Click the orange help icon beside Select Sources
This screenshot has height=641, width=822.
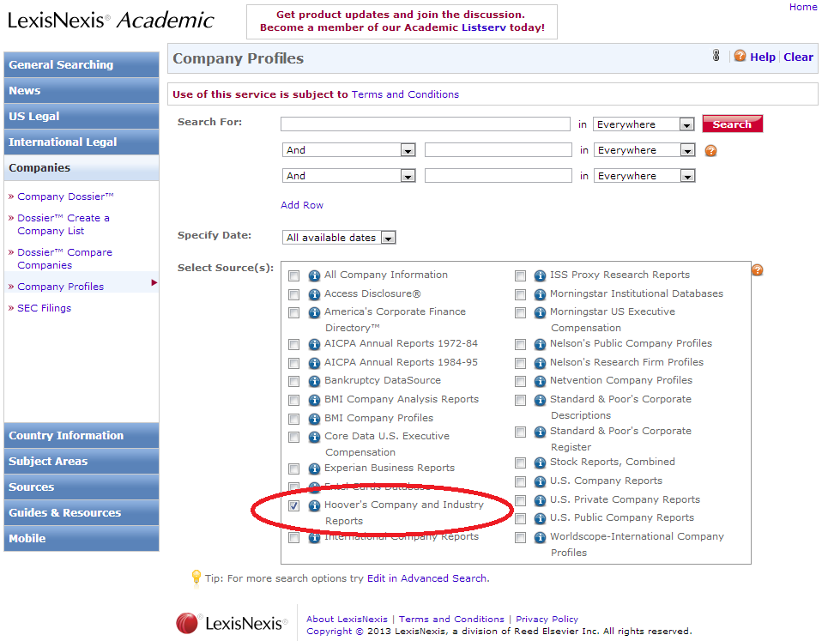(x=757, y=270)
